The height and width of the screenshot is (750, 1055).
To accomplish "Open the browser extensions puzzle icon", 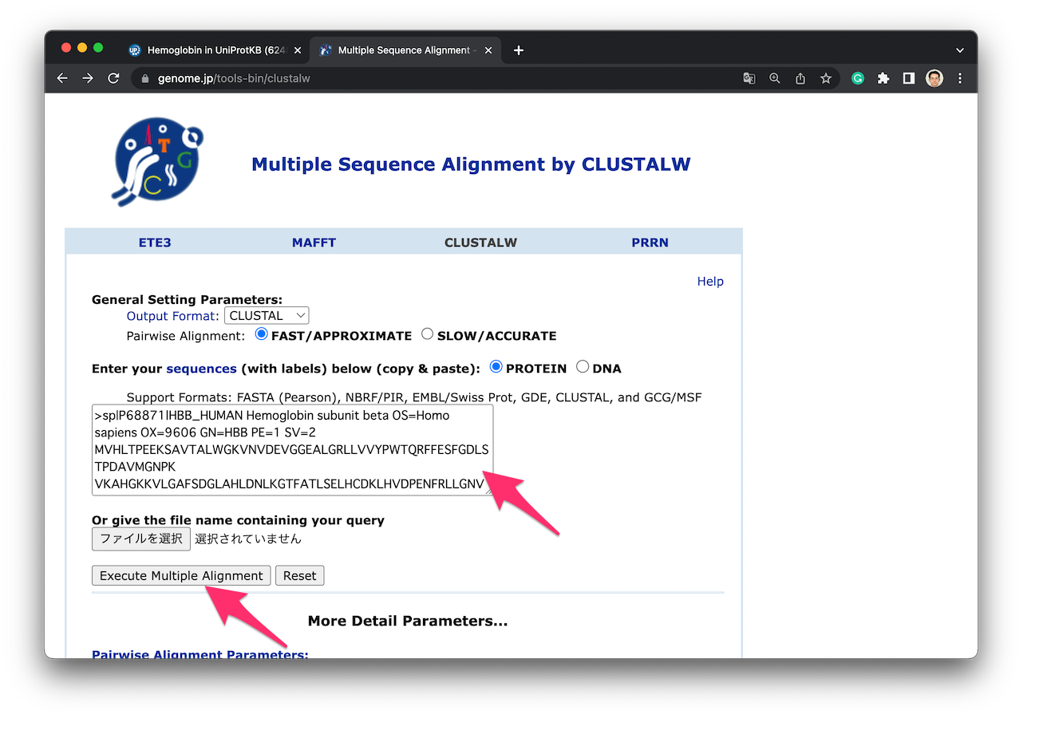I will 883,78.
